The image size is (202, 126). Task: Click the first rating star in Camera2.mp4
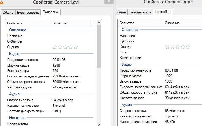(x=167, y=47)
